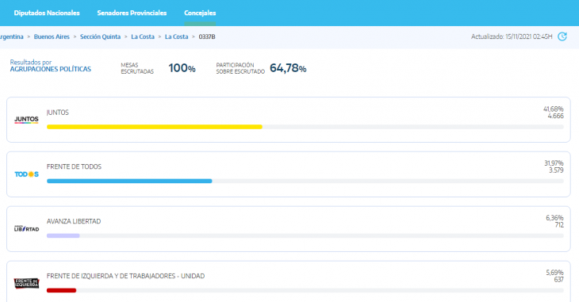
Task: Select the JUNTOS party name text
Action: pos(58,113)
